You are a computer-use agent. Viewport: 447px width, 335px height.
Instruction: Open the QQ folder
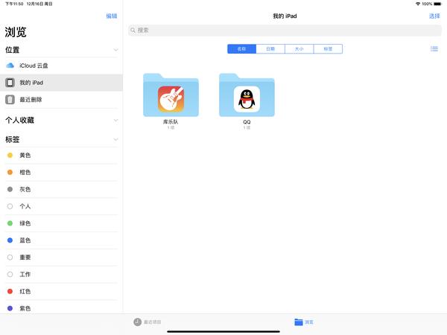(x=247, y=95)
